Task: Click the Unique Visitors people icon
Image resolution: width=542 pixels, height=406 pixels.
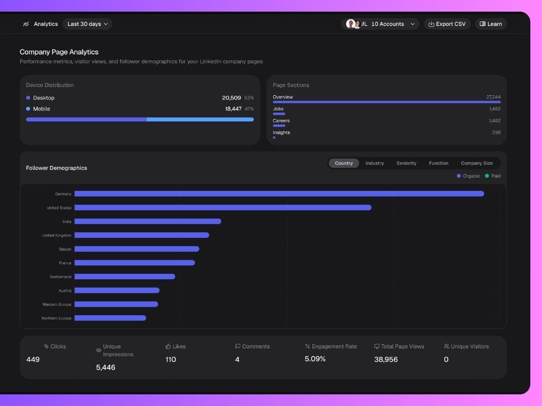Action: pyautogui.click(x=447, y=346)
